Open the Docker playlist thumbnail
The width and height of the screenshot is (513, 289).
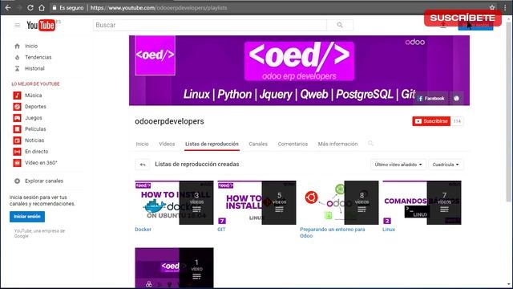tap(174, 202)
